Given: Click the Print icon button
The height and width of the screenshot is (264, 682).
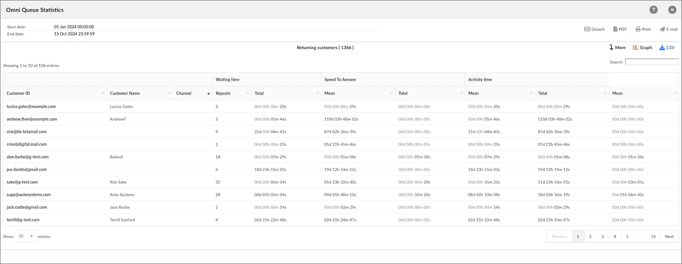Looking at the screenshot, I should point(643,29).
